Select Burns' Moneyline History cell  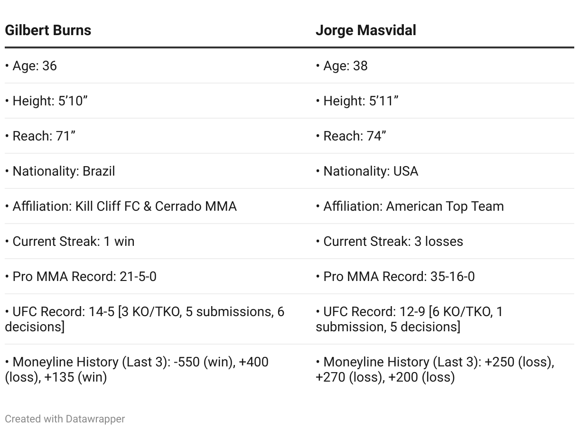160,369
